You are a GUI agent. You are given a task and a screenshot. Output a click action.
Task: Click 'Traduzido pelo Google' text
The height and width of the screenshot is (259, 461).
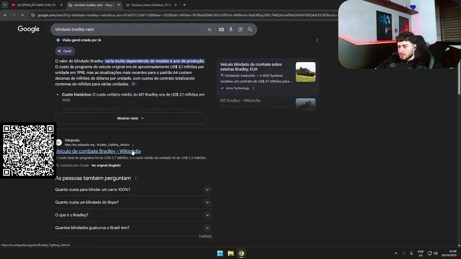74,165
